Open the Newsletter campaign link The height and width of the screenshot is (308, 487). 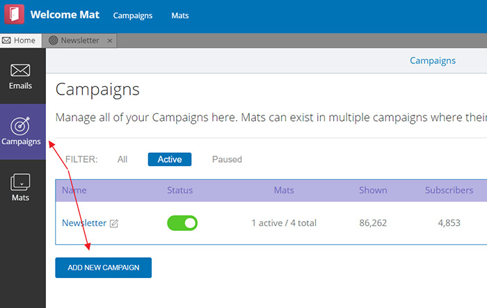[83, 222]
